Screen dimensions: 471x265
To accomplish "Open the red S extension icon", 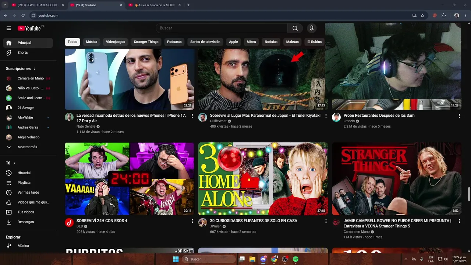I will point(435,15).
